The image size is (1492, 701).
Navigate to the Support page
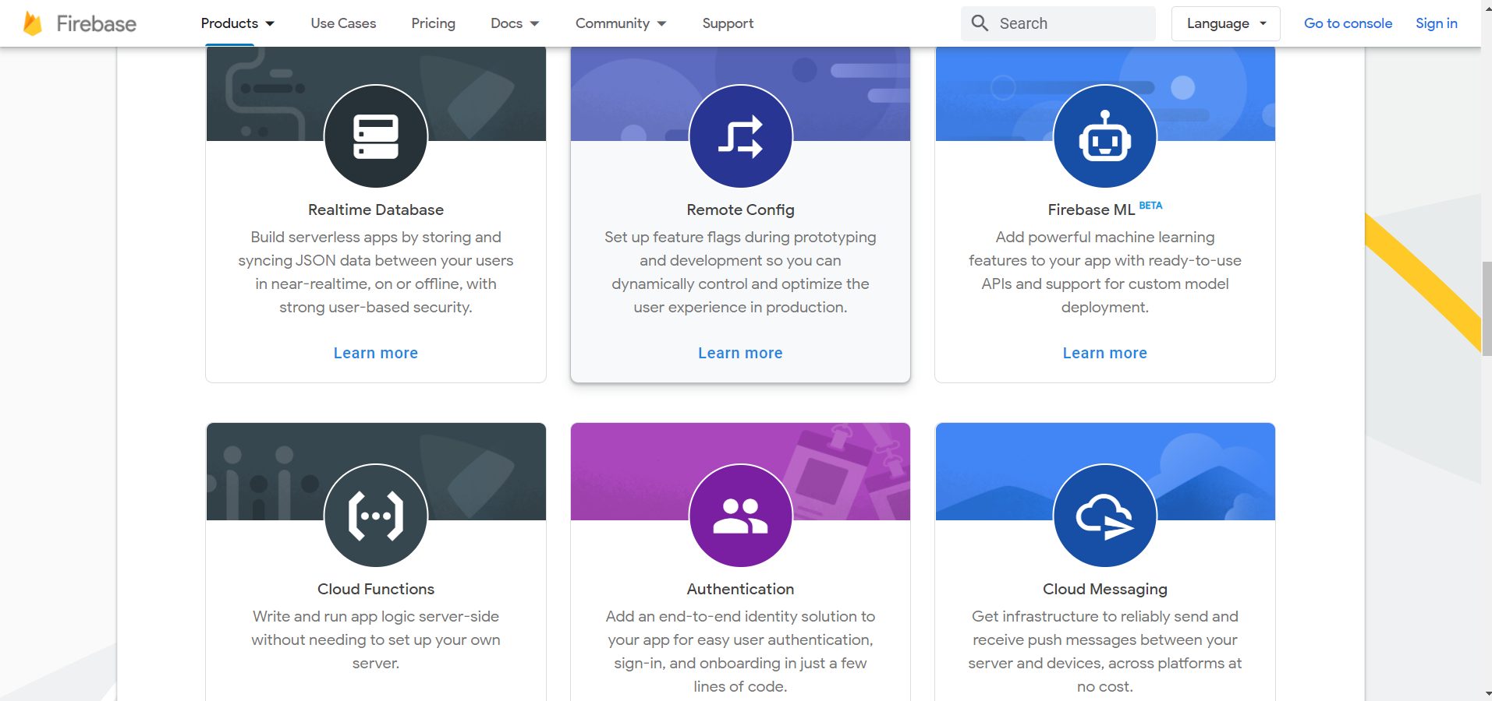click(728, 23)
